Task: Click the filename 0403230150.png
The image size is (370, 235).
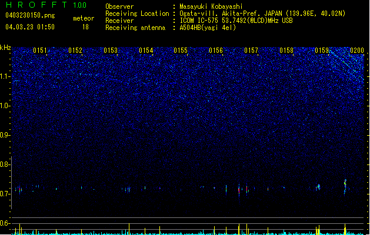Action: tap(30, 16)
